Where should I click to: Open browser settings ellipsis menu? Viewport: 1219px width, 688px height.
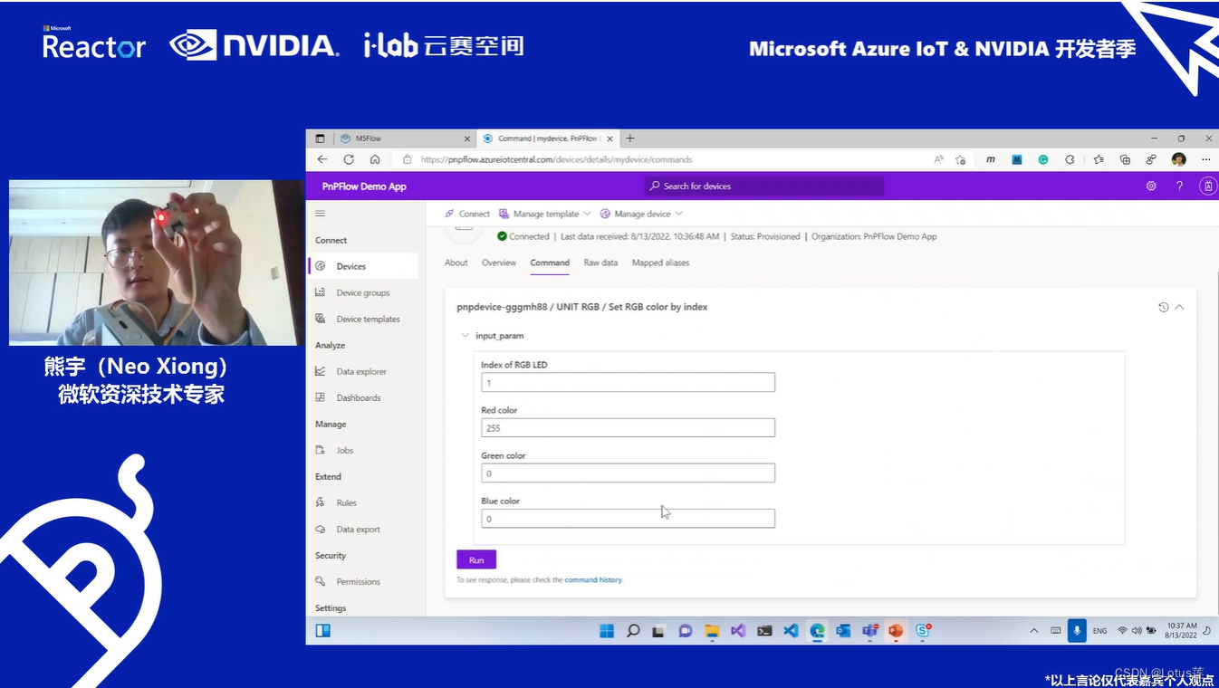point(1205,159)
